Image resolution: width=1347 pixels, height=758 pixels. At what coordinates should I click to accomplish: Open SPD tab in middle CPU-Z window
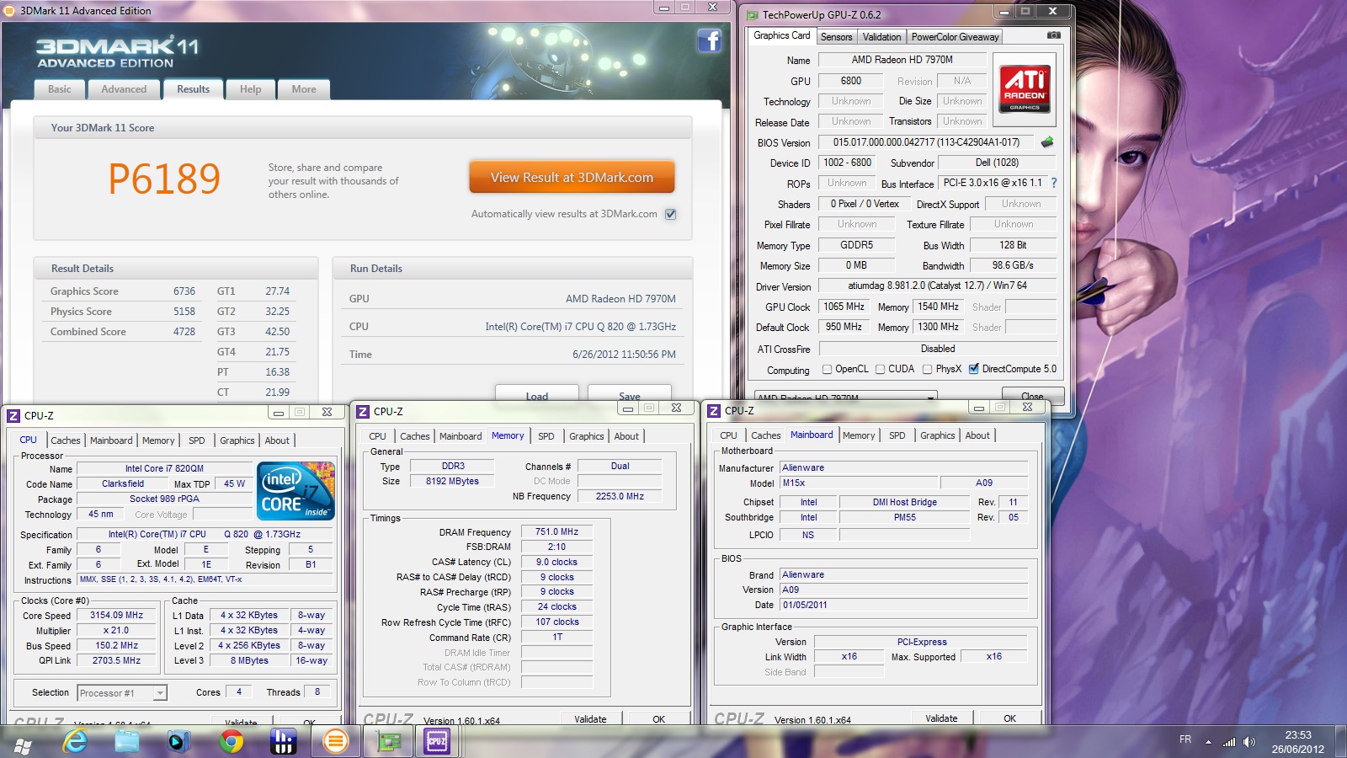click(x=546, y=436)
